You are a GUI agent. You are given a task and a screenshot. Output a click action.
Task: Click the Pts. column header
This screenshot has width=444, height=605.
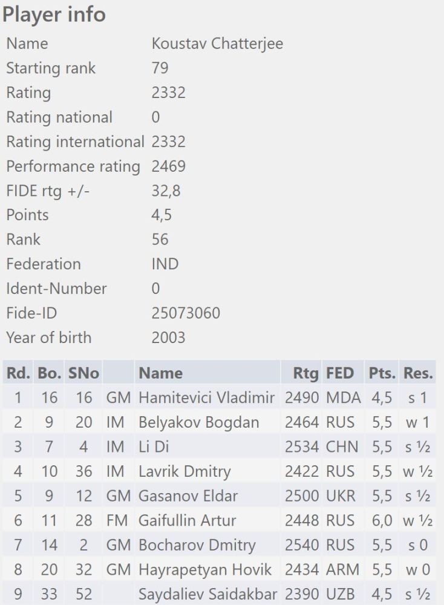381,373
